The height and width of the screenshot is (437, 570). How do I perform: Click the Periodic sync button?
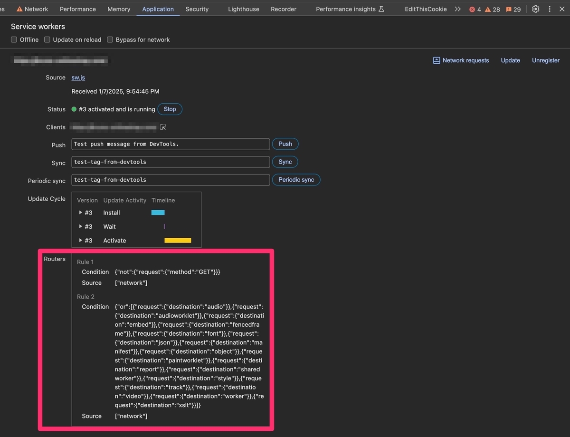click(x=296, y=180)
